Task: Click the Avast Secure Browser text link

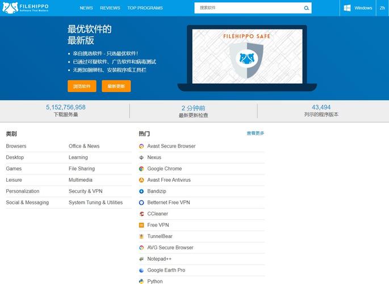Action: 172,146
